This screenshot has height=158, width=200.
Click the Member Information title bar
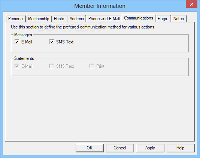pos(100,6)
